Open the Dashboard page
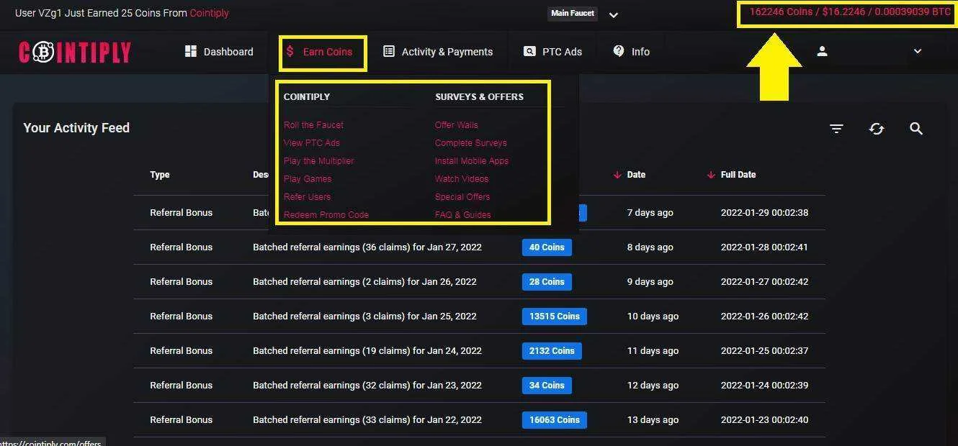The image size is (958, 446). coord(219,52)
